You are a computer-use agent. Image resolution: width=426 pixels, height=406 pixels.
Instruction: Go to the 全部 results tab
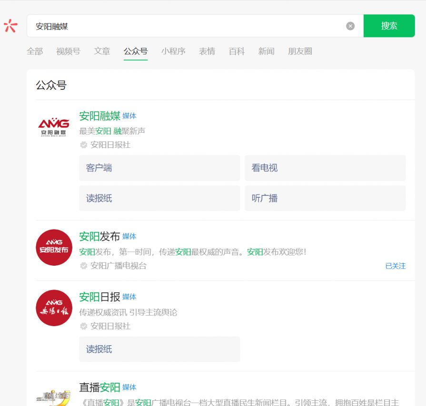click(35, 51)
